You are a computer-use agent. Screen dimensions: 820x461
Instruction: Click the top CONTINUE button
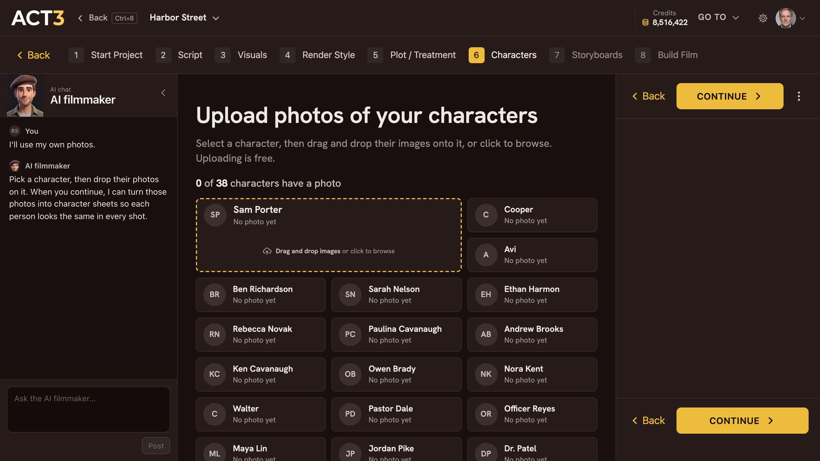(730, 96)
